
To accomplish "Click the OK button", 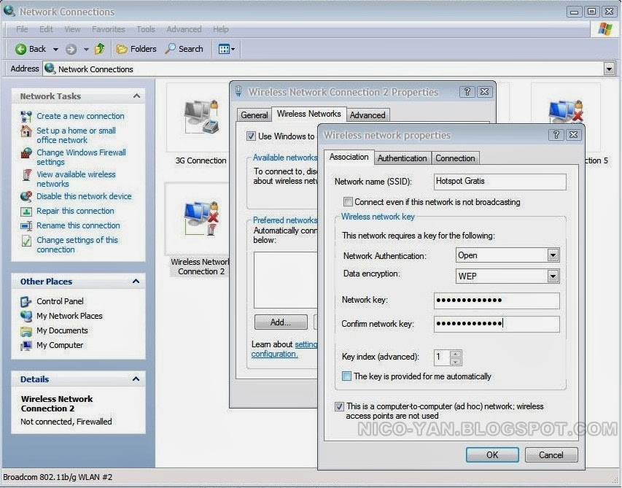I will pyautogui.click(x=491, y=454).
